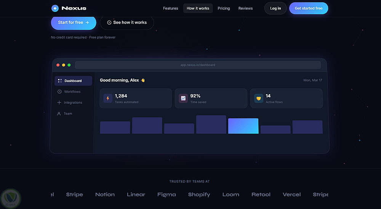The image size is (381, 209).
Task: Click the Figma logo in trusted teams
Action: [x=166, y=195]
